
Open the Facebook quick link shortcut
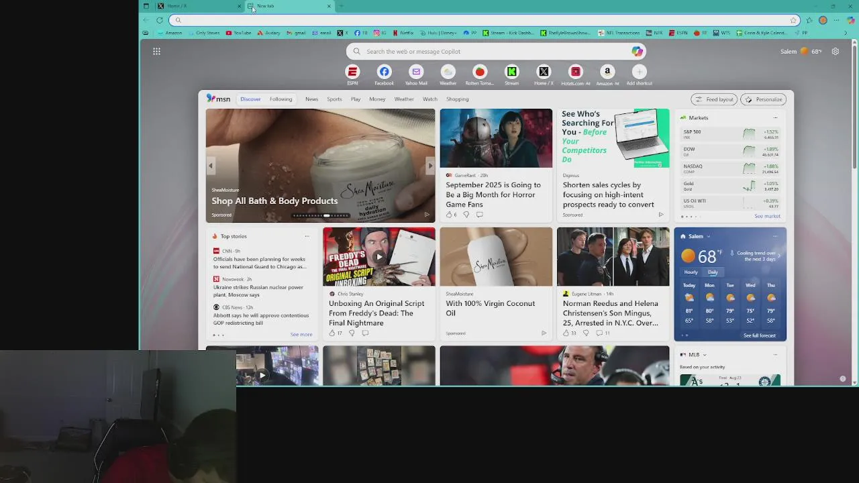[x=384, y=72]
